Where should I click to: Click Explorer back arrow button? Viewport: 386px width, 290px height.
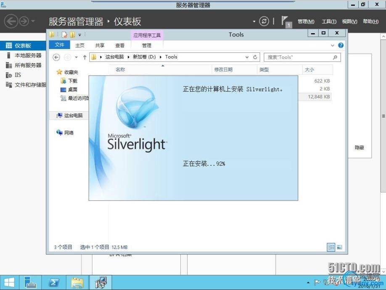click(x=56, y=57)
